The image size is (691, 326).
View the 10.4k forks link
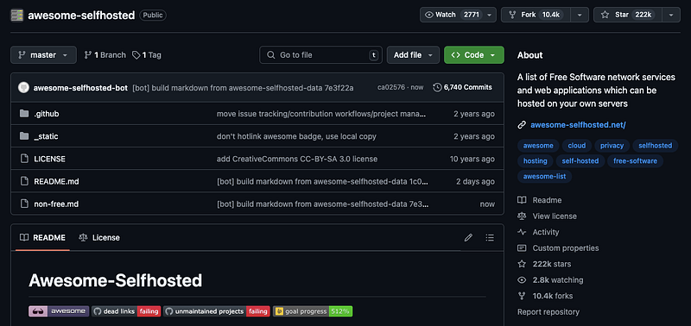click(x=546, y=296)
